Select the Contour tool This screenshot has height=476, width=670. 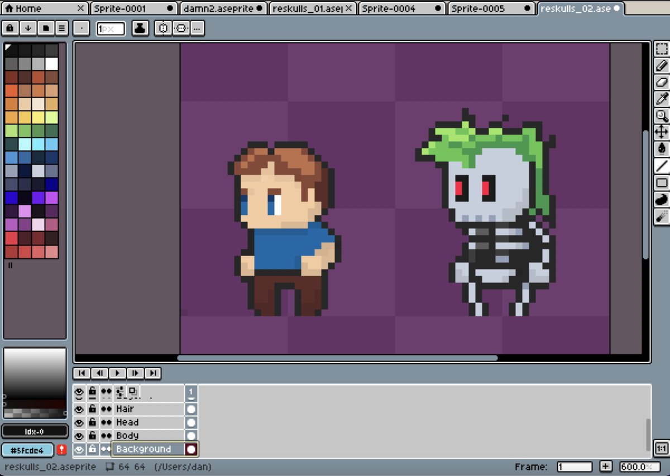(x=662, y=199)
